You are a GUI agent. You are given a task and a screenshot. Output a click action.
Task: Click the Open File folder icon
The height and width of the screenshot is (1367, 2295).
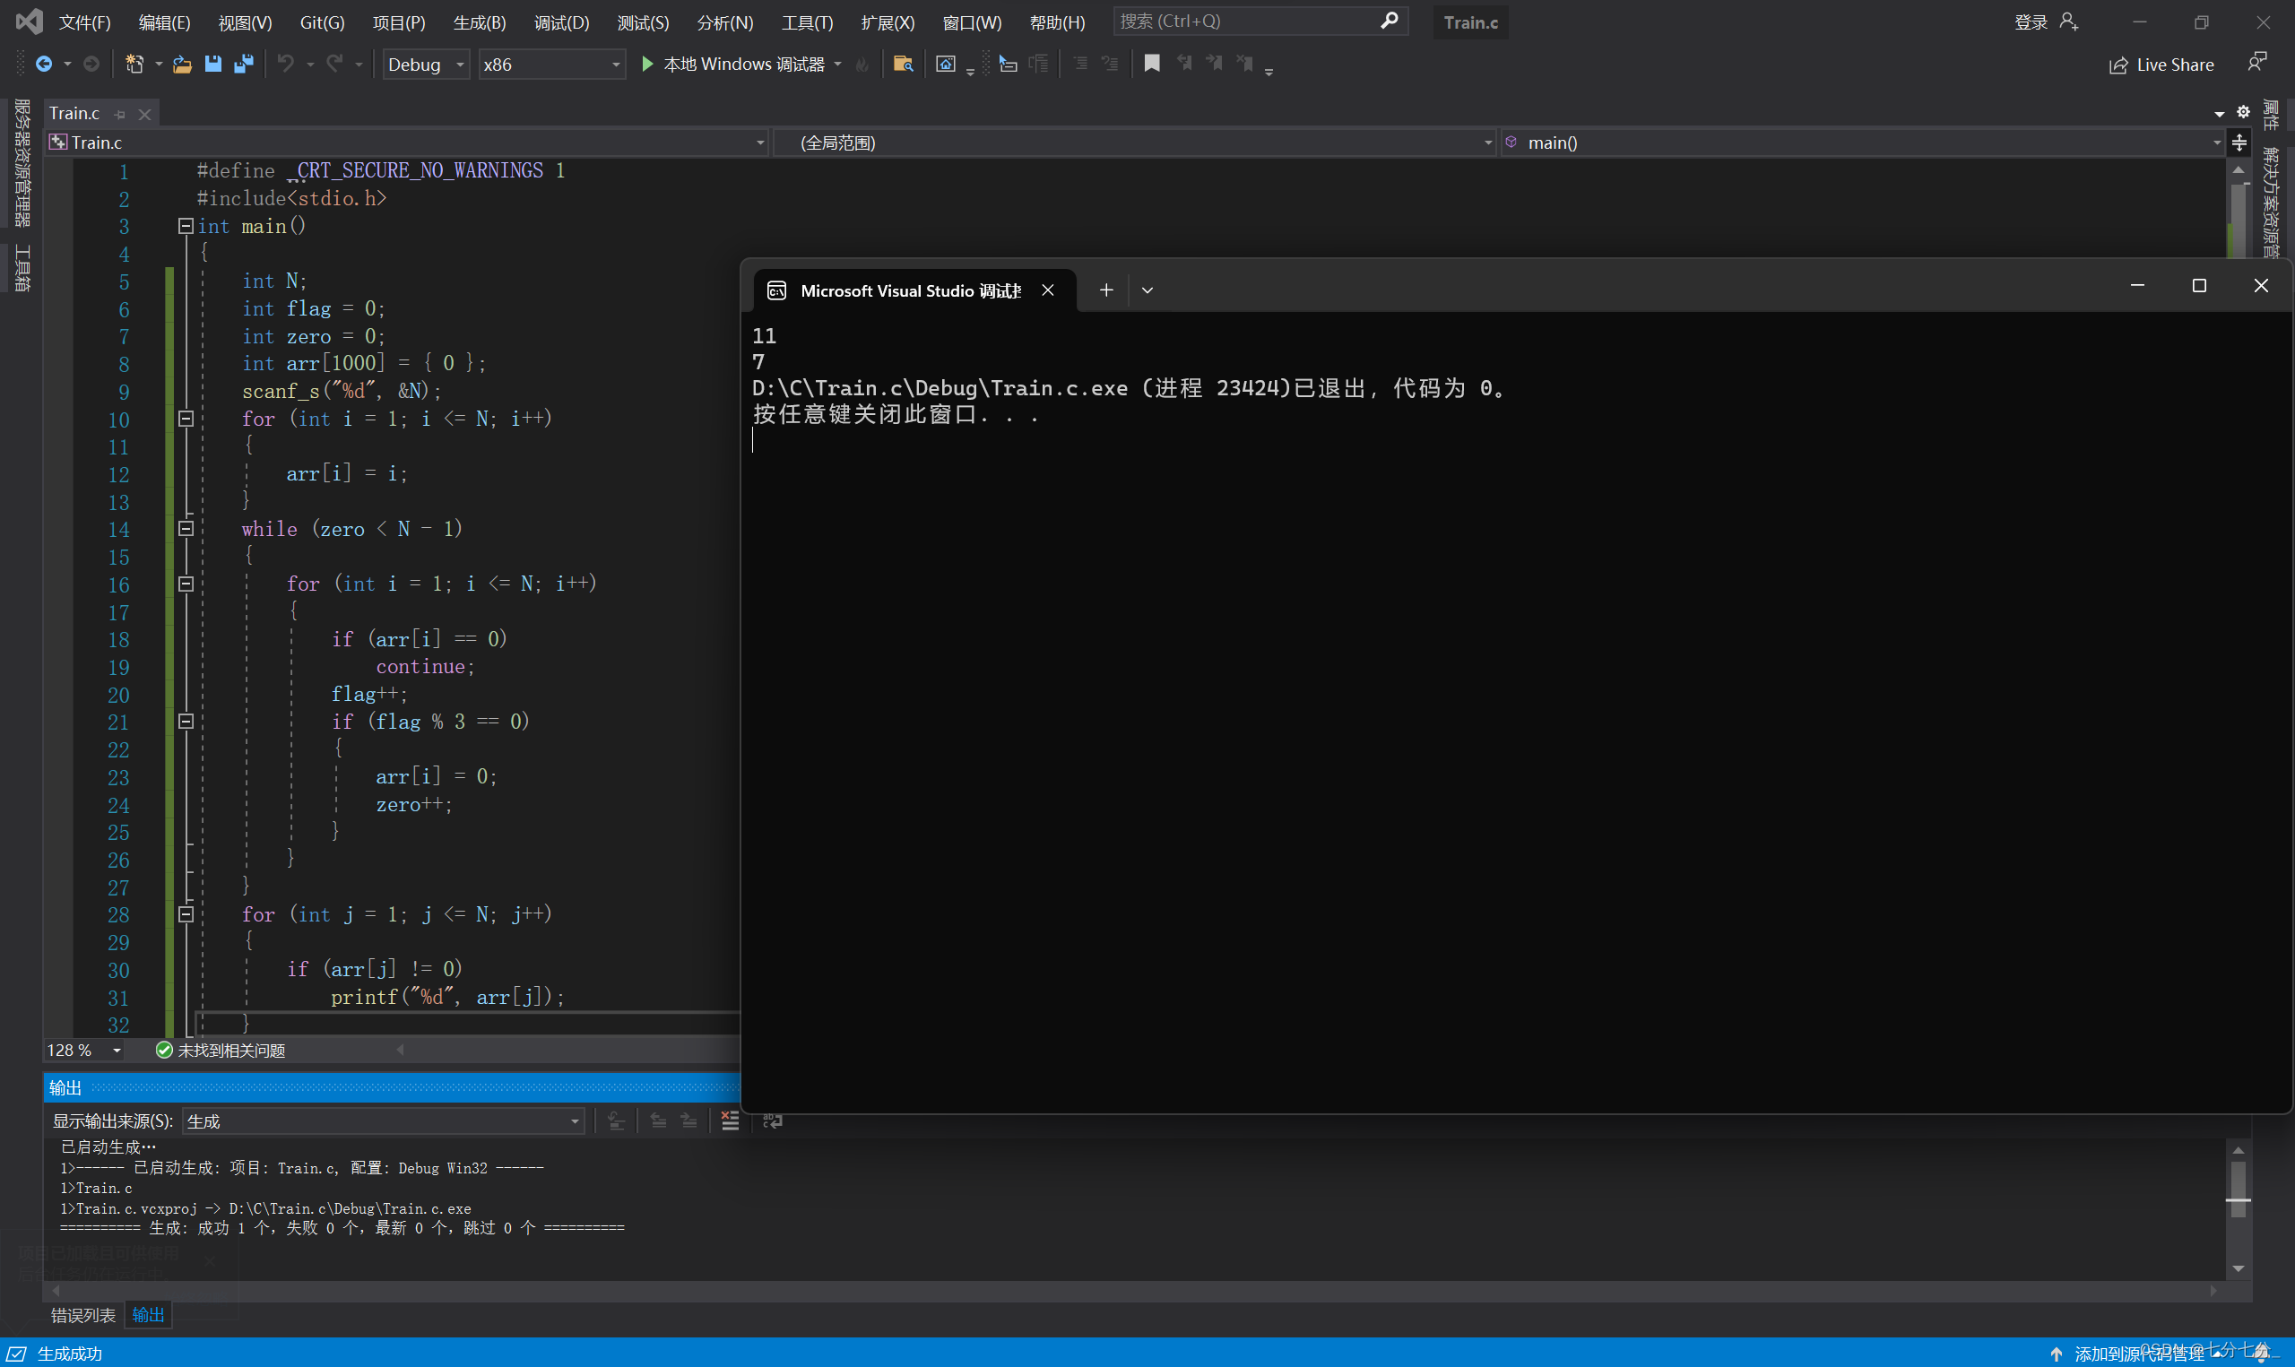point(182,64)
